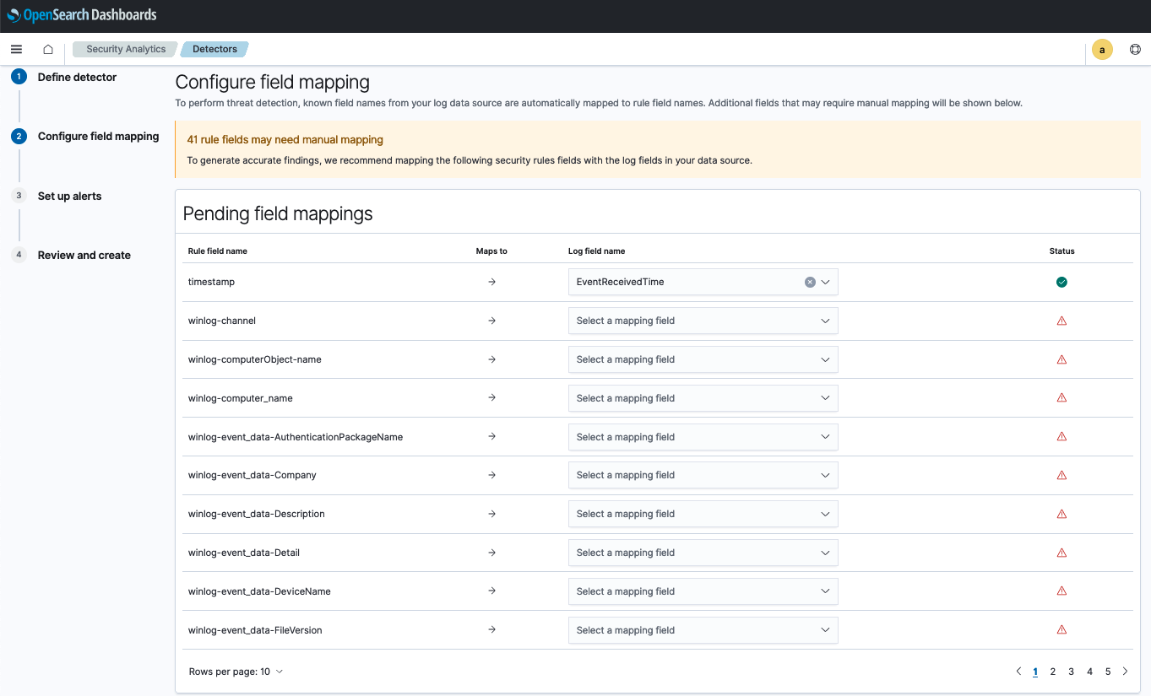The image size is (1151, 696).
Task: Open the Detectors breadcrumb
Action: 214,49
